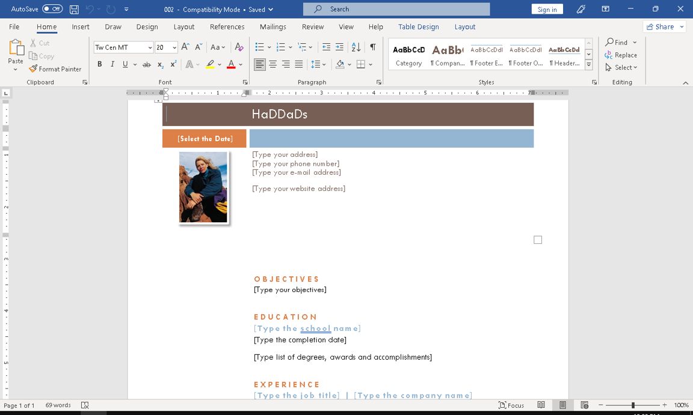Click the pen ink icon in title bar
693x415 pixels.
coord(581,9)
